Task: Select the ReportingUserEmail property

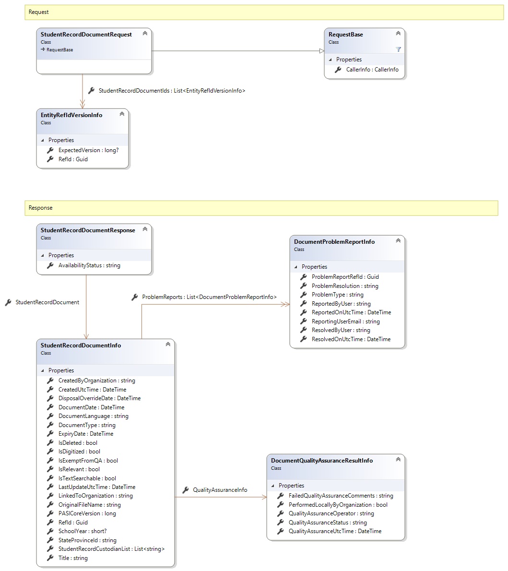Action: click(345, 321)
